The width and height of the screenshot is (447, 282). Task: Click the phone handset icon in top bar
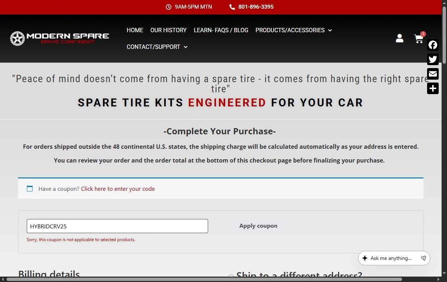pyautogui.click(x=232, y=7)
